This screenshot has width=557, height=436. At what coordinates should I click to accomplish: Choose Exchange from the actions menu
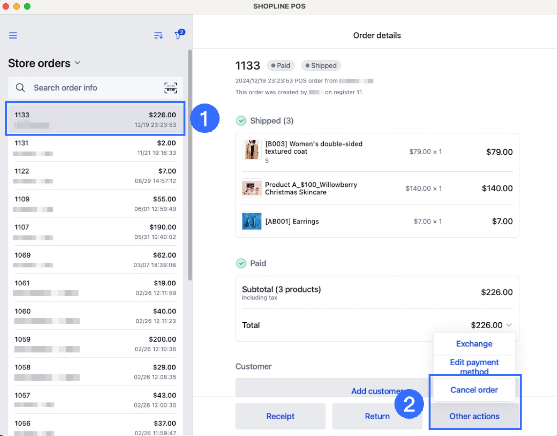pyautogui.click(x=474, y=344)
